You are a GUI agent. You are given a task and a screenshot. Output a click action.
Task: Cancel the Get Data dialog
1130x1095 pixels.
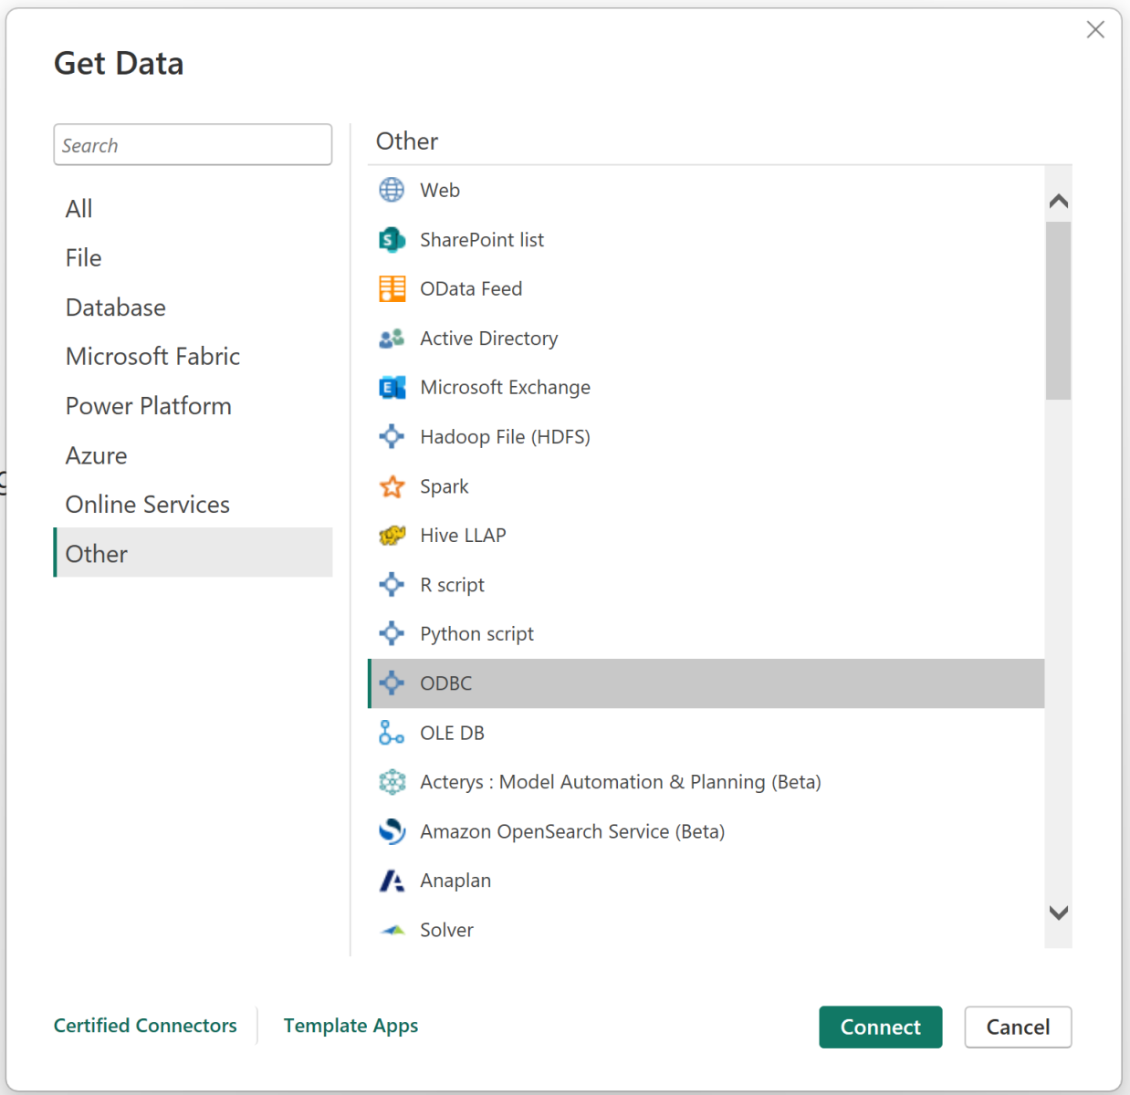point(1017,1027)
